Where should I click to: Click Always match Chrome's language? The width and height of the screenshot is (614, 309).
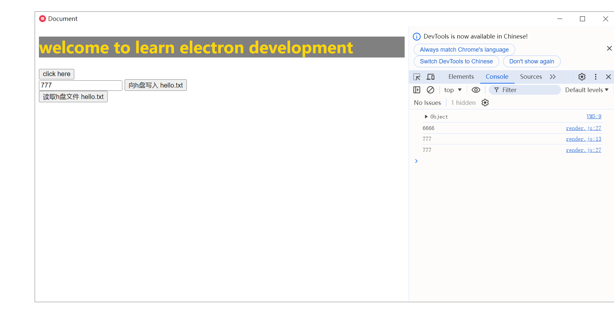click(x=464, y=50)
